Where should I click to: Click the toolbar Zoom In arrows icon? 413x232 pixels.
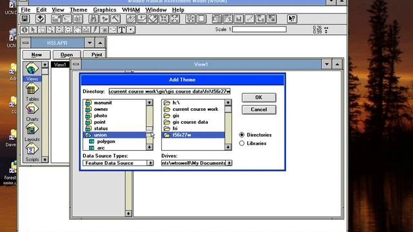point(164,19)
